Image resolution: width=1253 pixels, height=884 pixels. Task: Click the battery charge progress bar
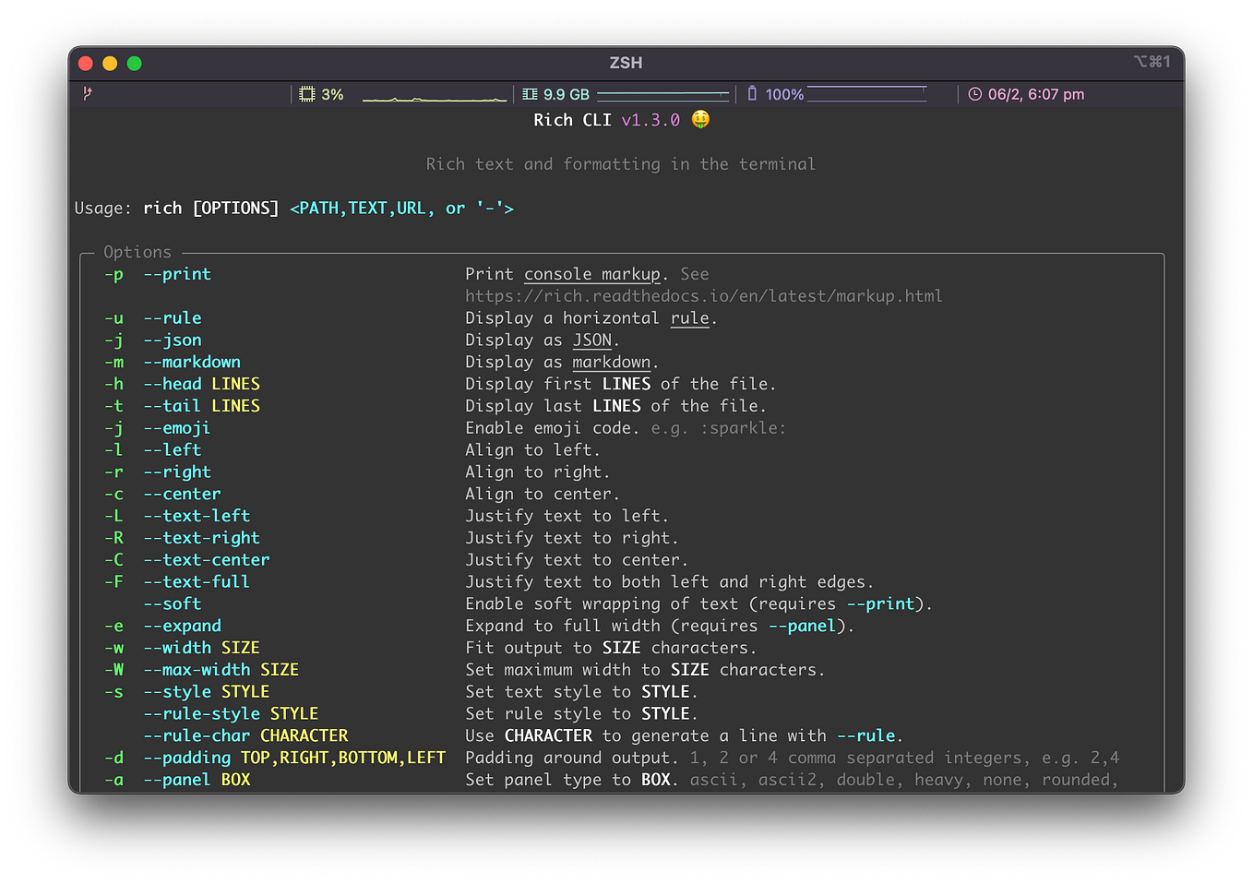(867, 92)
